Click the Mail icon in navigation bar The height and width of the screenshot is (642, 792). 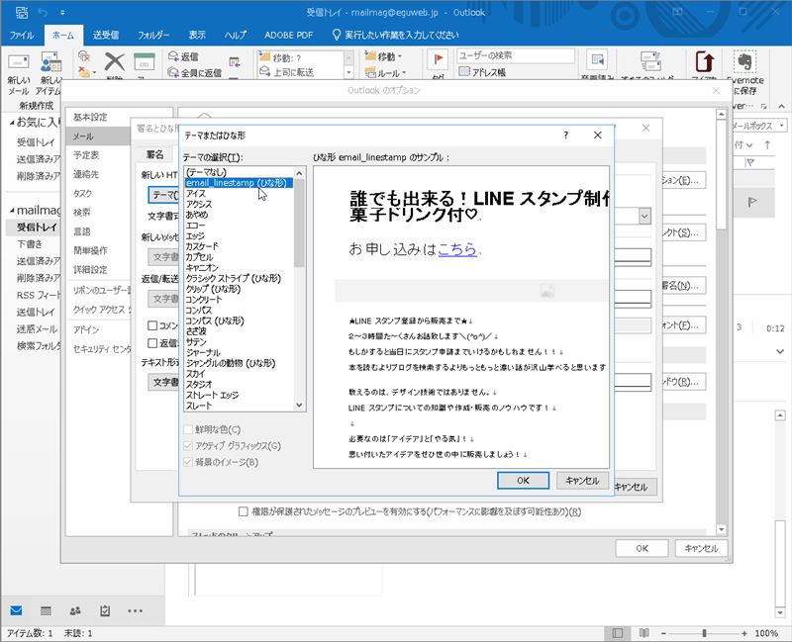16,610
